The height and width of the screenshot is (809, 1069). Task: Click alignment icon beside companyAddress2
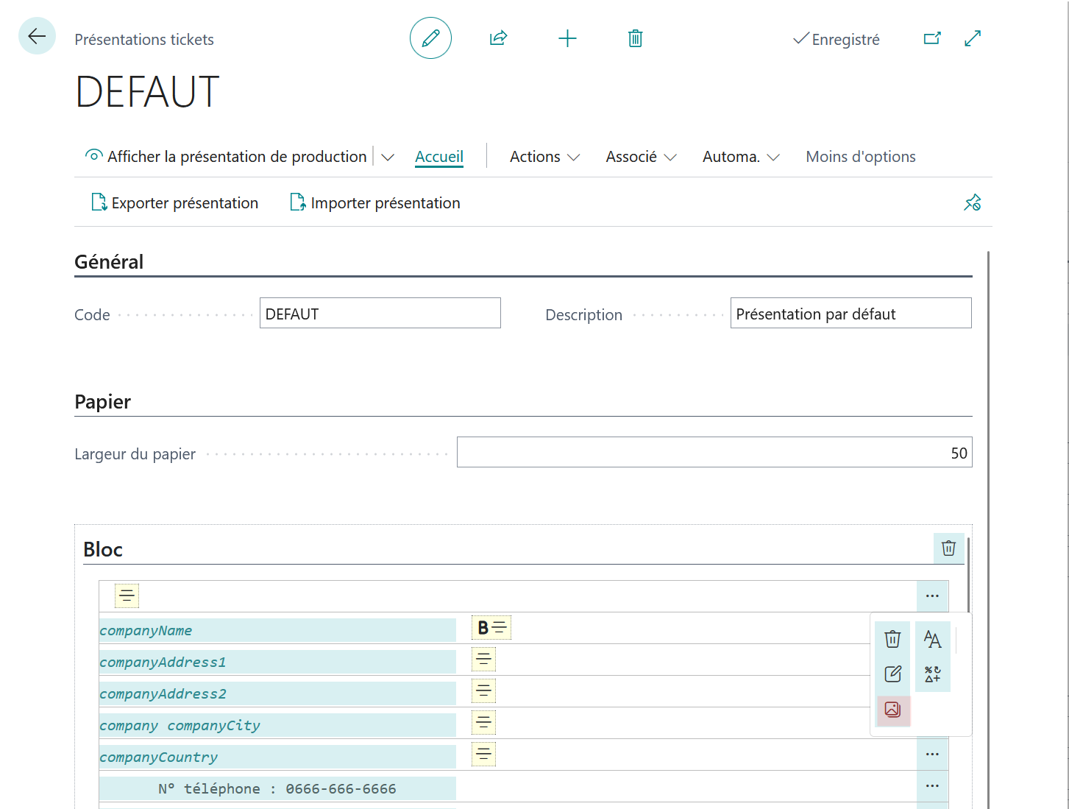point(483,690)
